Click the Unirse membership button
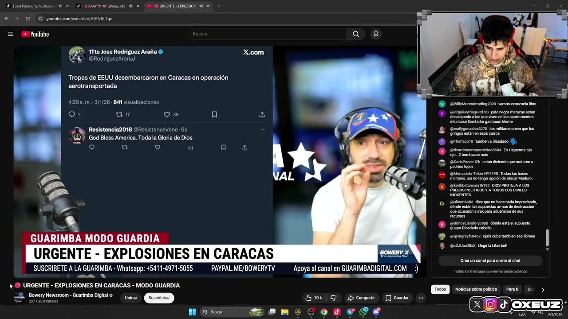The height and width of the screenshot is (319, 568). 131,298
